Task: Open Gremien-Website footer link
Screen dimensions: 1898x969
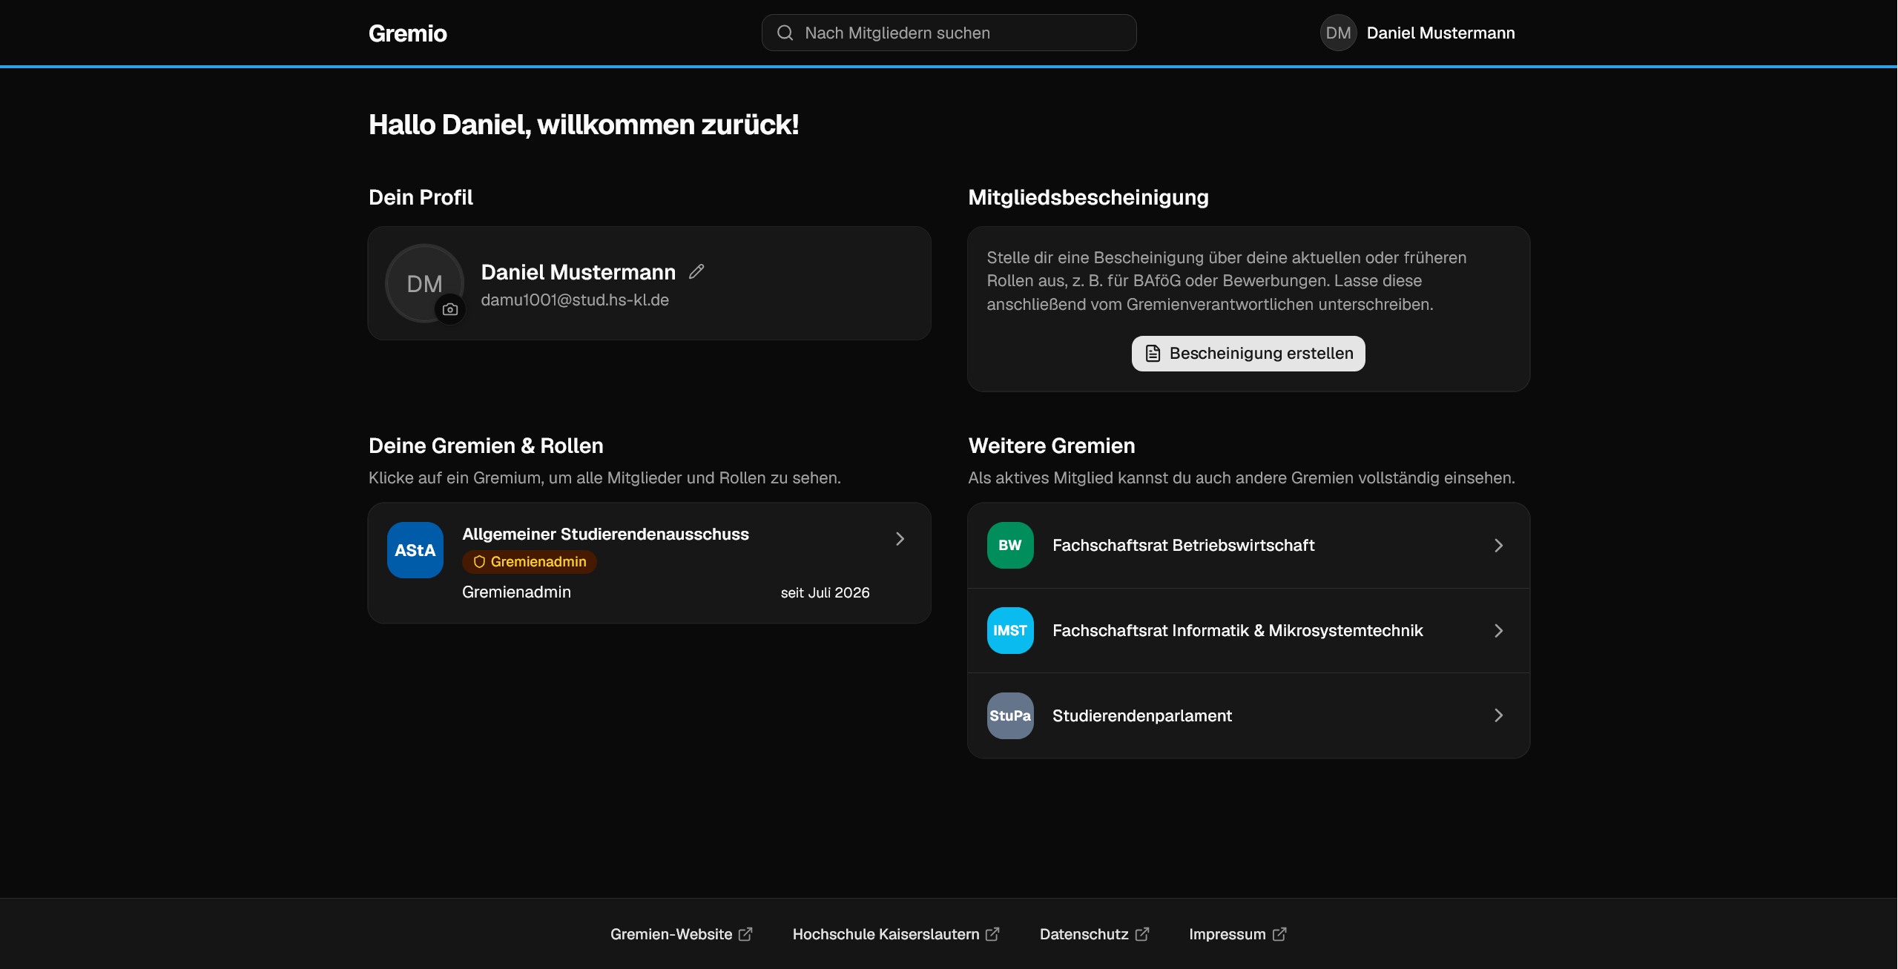Action: click(681, 934)
